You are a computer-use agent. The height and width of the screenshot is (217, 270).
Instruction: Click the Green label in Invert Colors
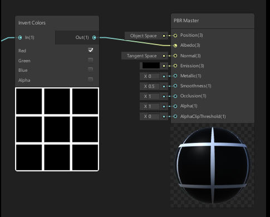[x=24, y=61]
